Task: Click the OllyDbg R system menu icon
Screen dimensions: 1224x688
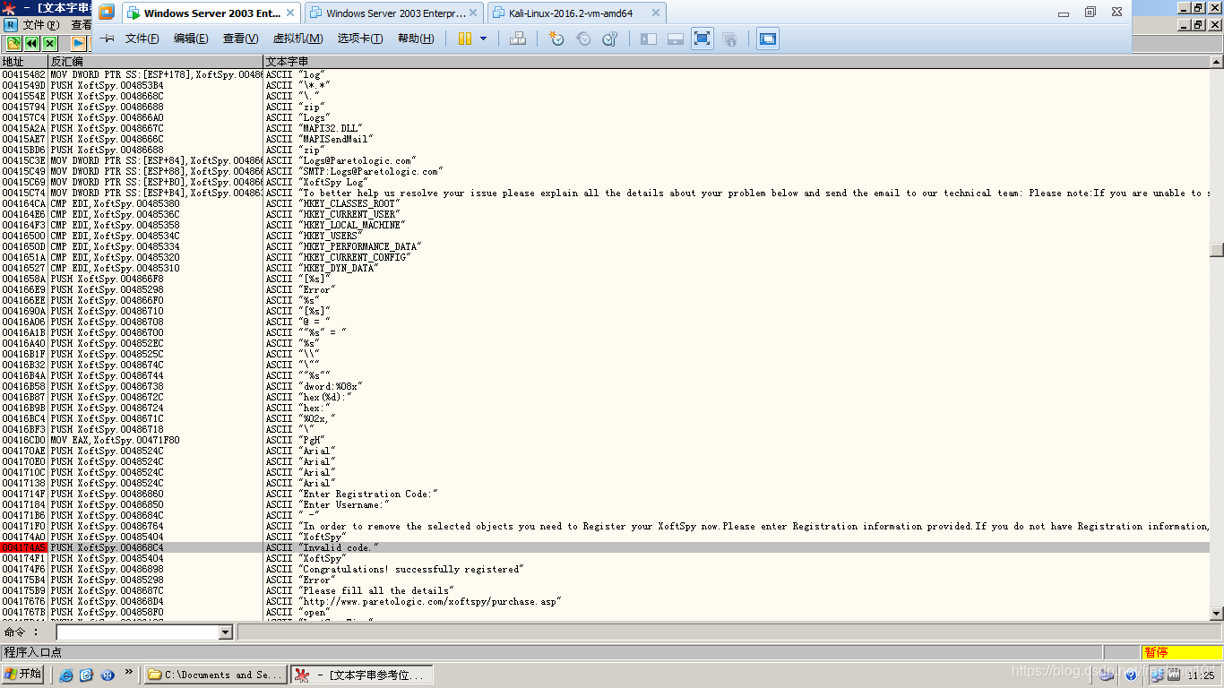Action: (x=11, y=25)
